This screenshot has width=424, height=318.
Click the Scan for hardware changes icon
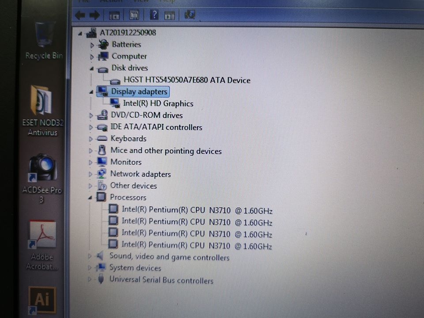click(x=189, y=15)
